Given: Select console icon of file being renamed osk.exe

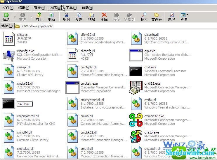Looking at the screenshot, I should point(8,104).
